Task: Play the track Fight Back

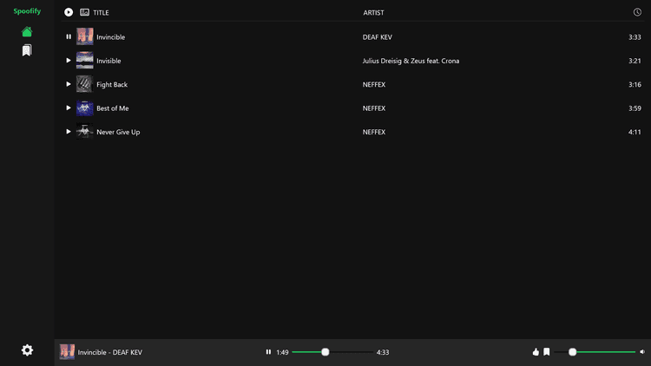Action: 69,84
